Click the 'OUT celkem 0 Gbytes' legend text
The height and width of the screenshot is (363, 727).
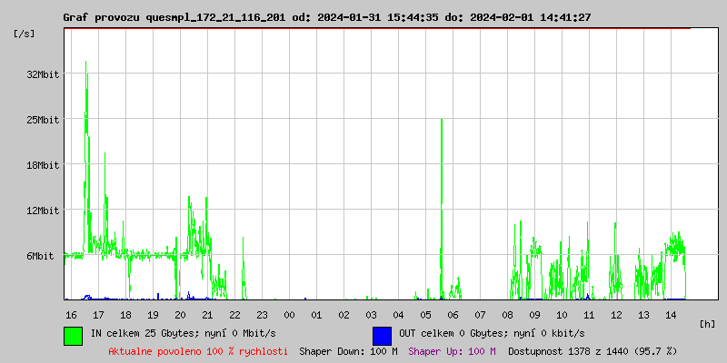492,333
